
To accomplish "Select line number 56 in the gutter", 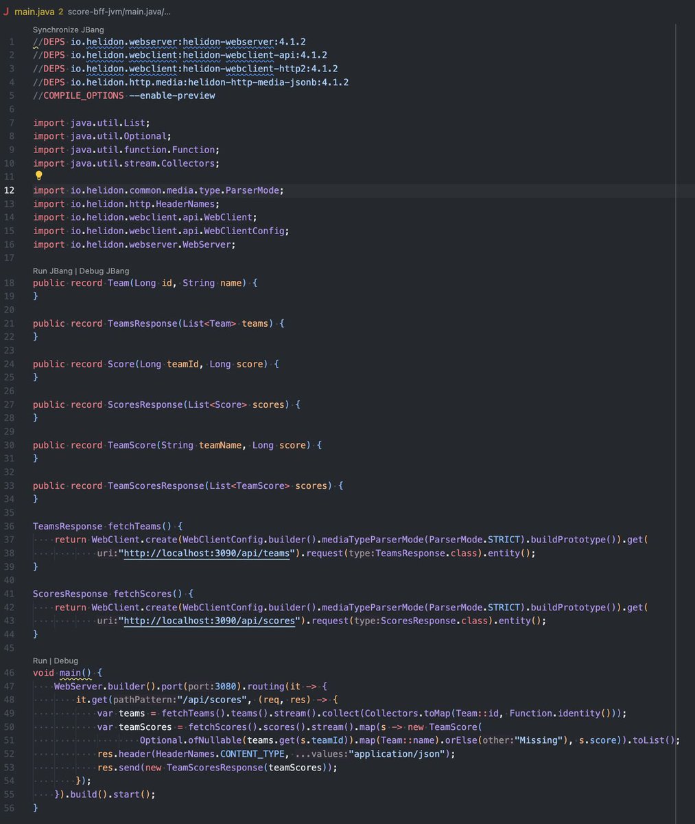I will pyautogui.click(x=10, y=808).
